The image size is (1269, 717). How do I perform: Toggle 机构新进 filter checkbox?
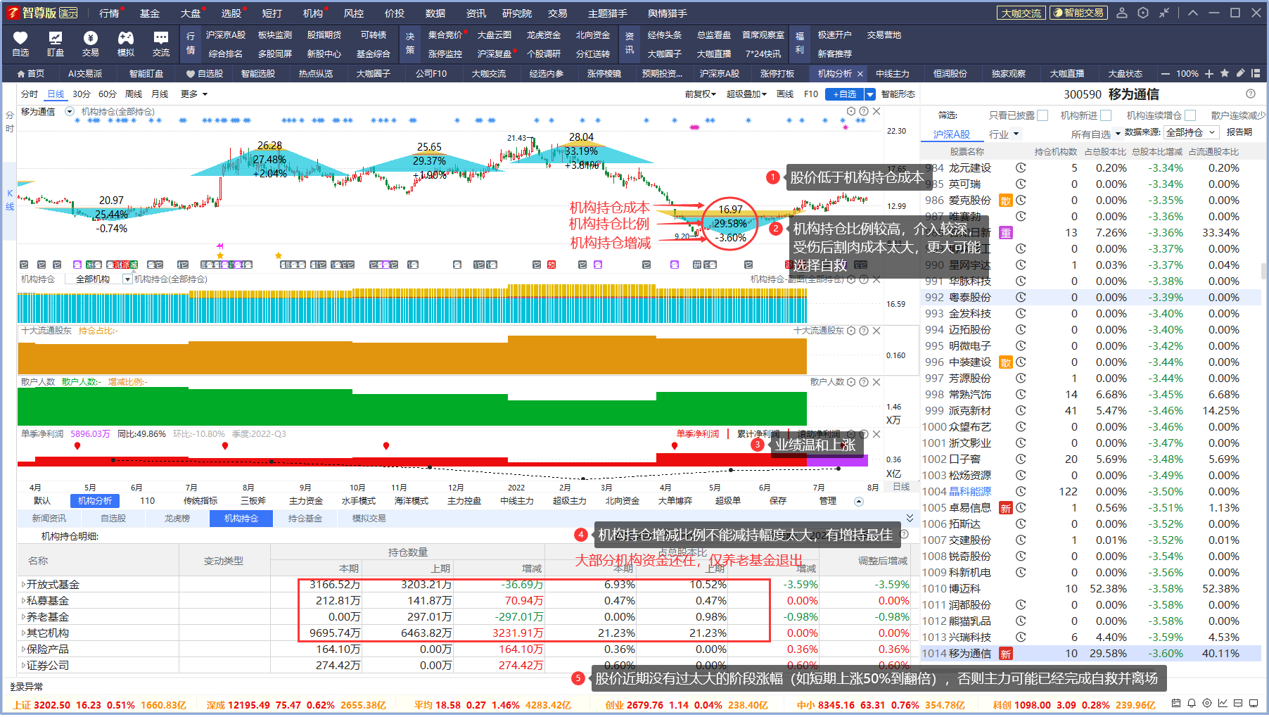point(1106,115)
